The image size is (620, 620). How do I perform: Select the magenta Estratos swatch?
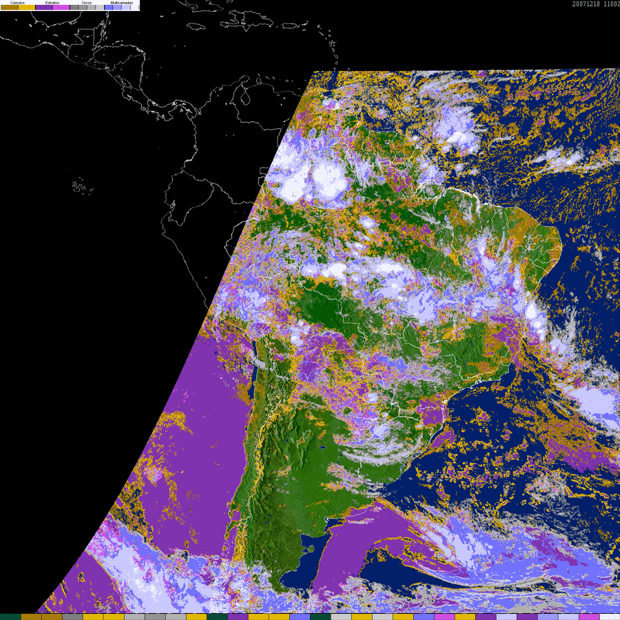61,7
